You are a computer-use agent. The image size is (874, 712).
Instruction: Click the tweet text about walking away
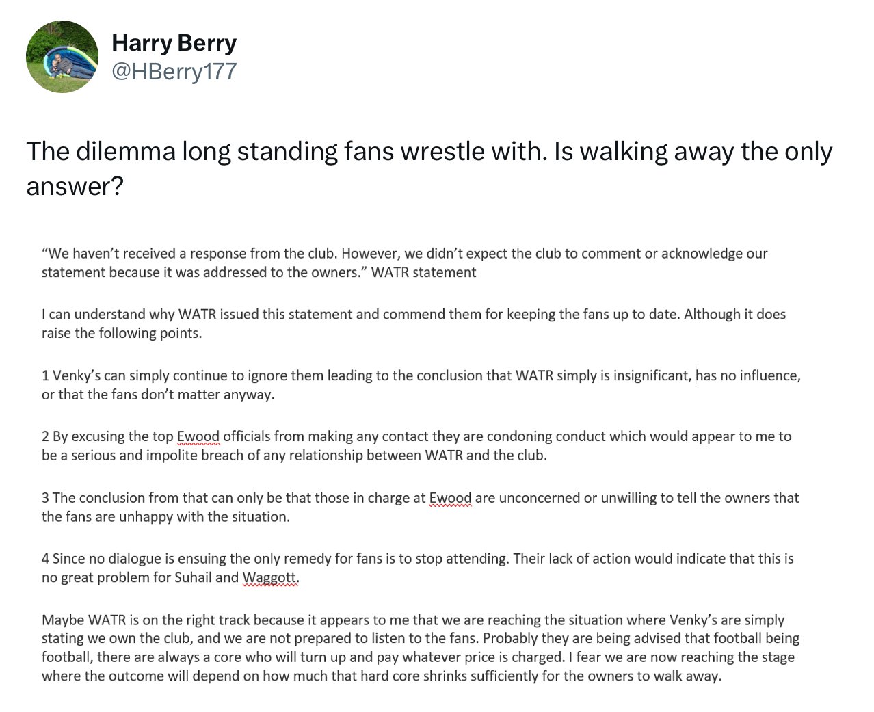429,168
